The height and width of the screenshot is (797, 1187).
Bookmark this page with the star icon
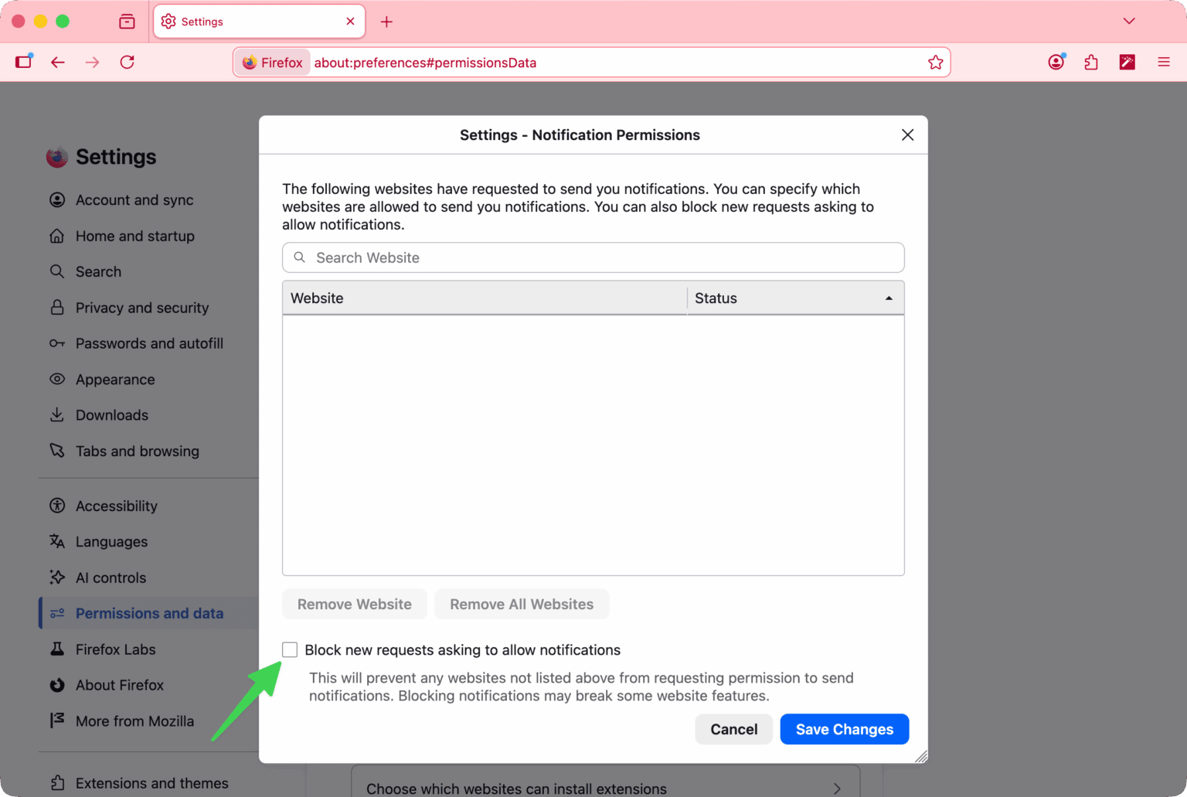pos(935,63)
